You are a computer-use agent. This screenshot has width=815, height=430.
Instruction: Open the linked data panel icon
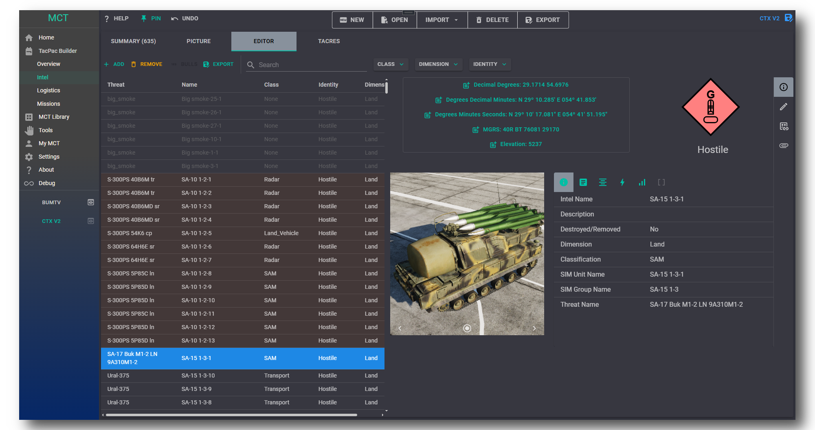[x=783, y=127]
